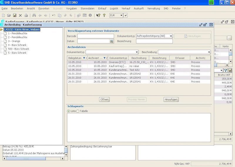Click the Barcode input field
Viewport: 235px width, 167px height.
96,36
